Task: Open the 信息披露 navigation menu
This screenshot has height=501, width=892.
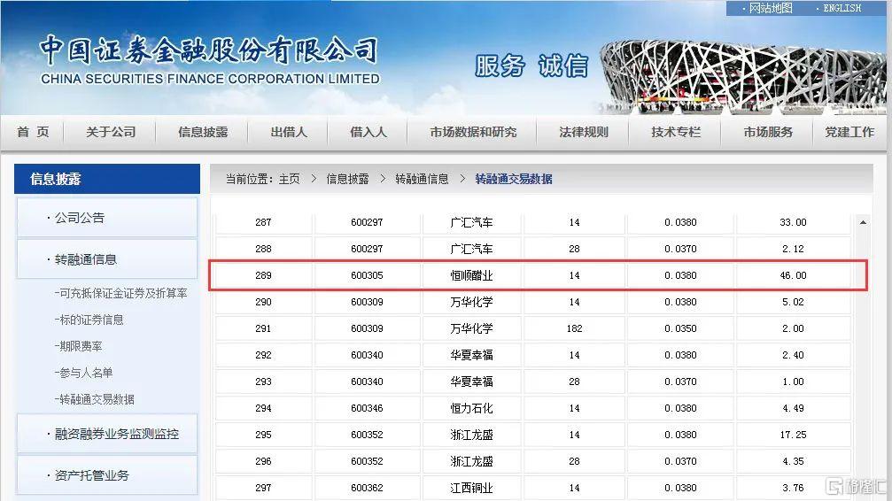Action: pos(203,132)
